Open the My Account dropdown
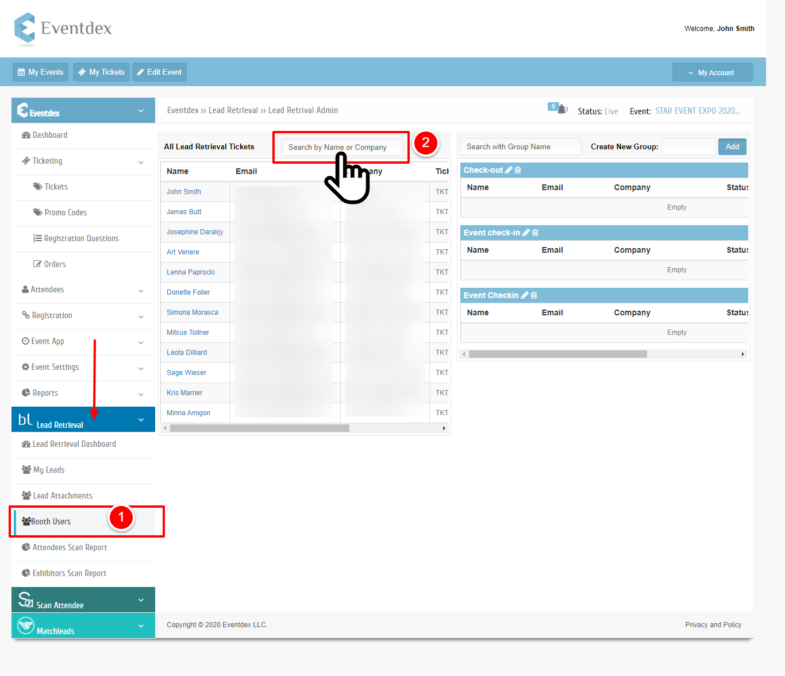The image size is (785, 676). click(713, 72)
